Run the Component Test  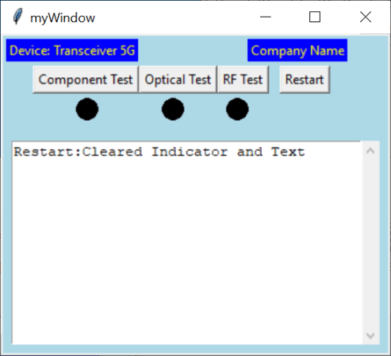(86, 79)
